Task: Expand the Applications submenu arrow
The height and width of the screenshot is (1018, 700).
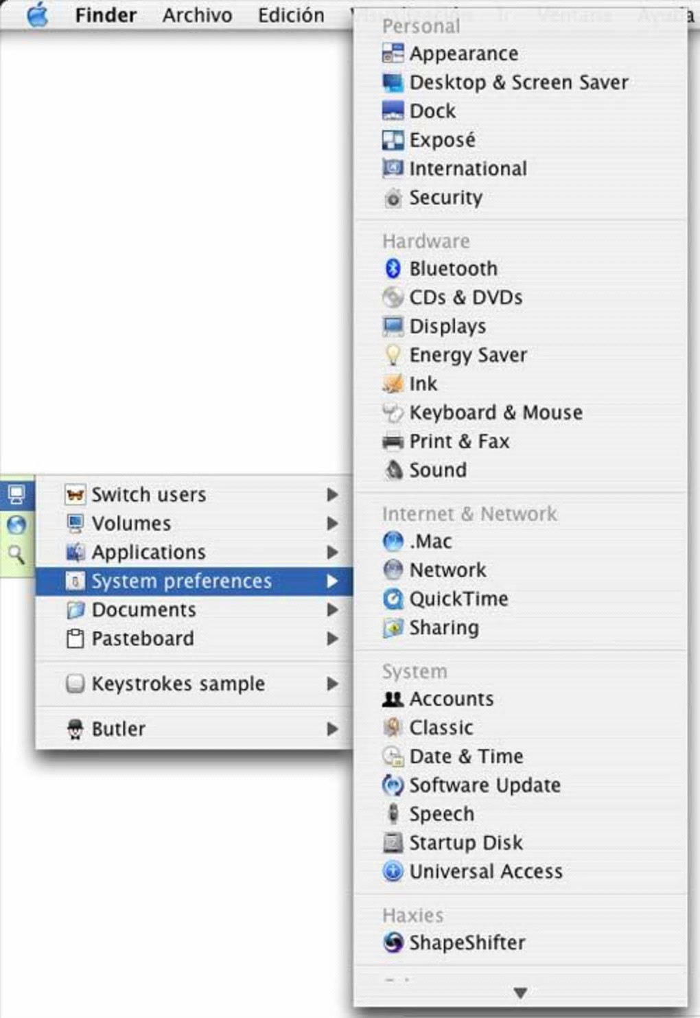Action: tap(333, 552)
